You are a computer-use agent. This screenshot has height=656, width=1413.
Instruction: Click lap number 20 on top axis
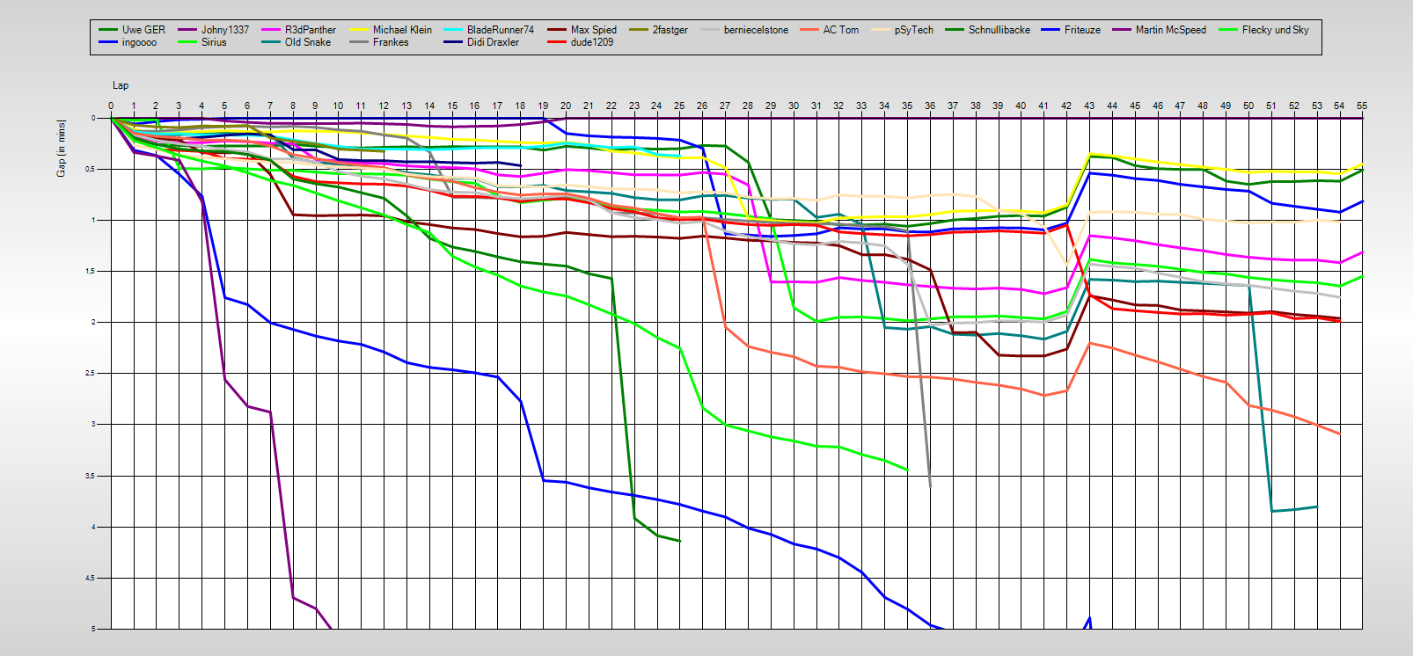point(566,106)
